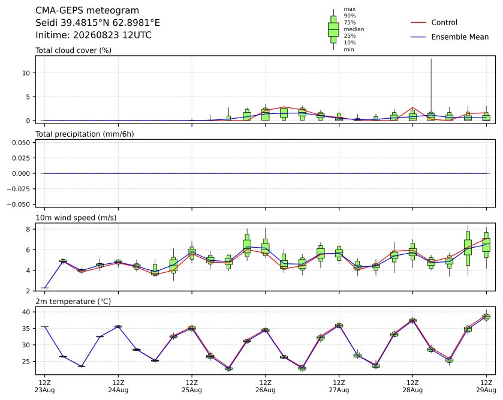Click the Total precipitation panel title
The height and width of the screenshot is (400, 503).
tap(85, 134)
